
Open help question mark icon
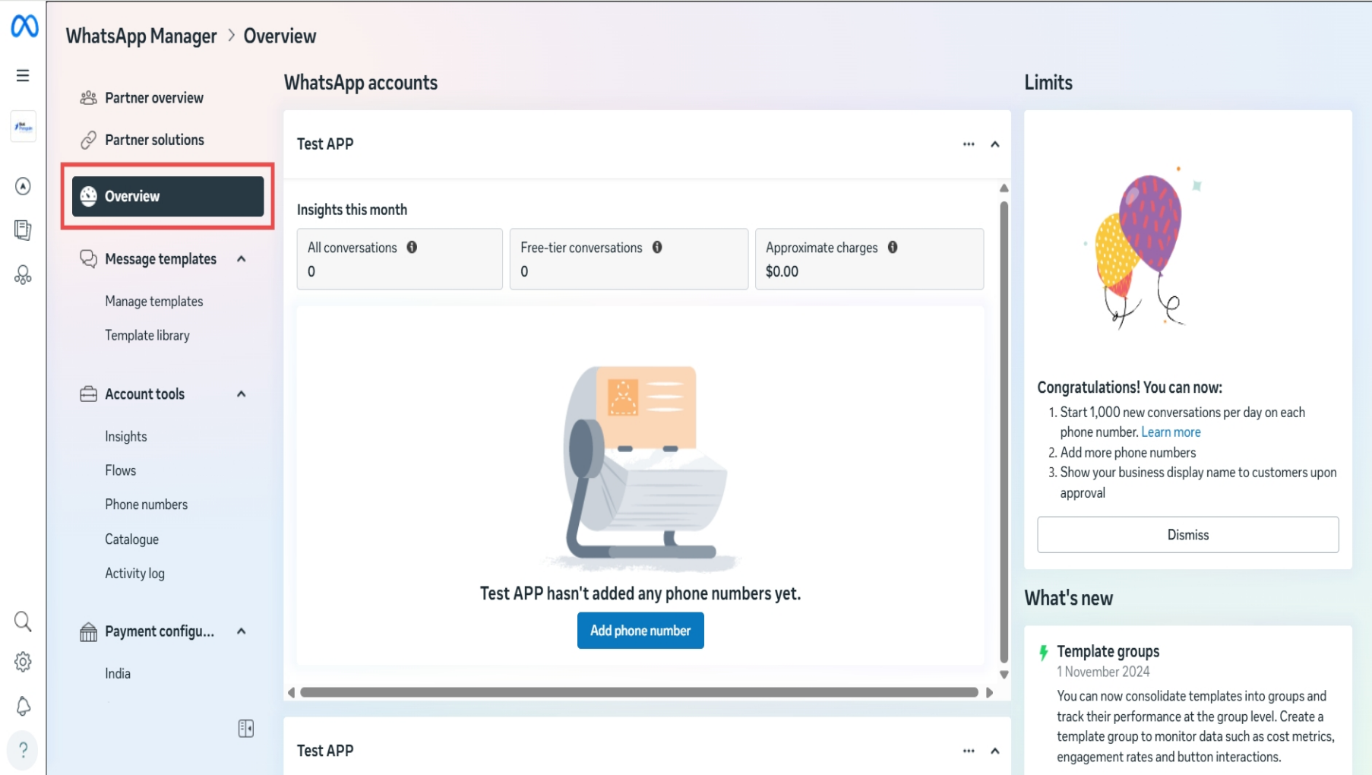tap(23, 750)
